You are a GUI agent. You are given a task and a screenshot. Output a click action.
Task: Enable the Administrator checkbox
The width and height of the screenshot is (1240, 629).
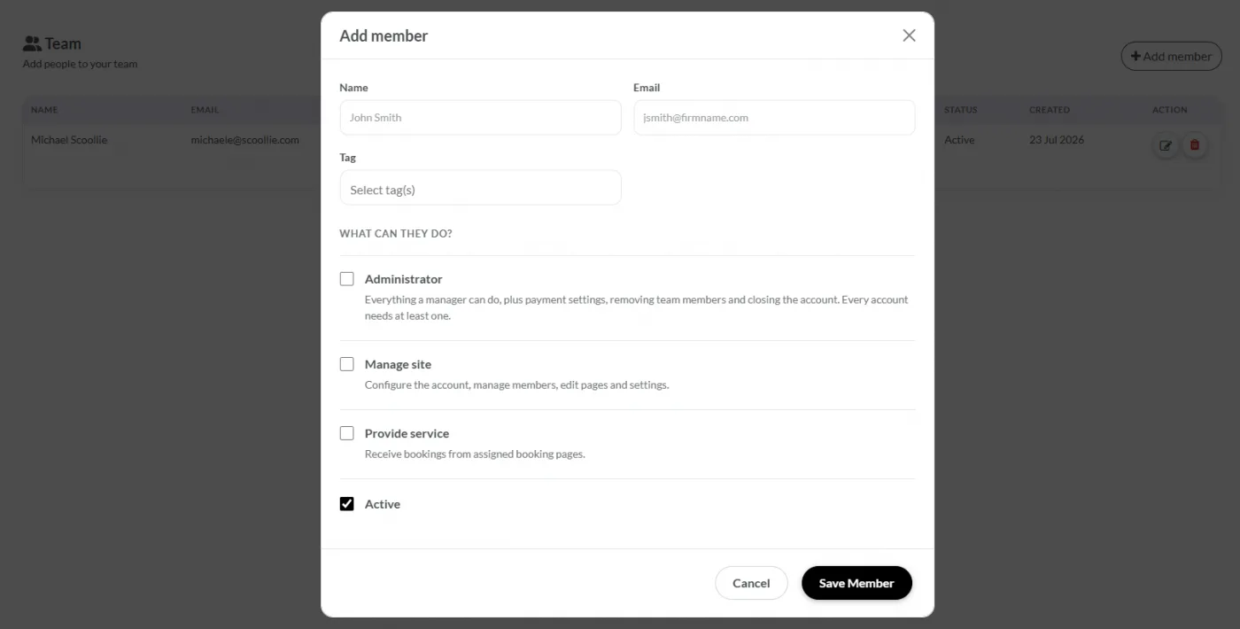[x=347, y=279]
